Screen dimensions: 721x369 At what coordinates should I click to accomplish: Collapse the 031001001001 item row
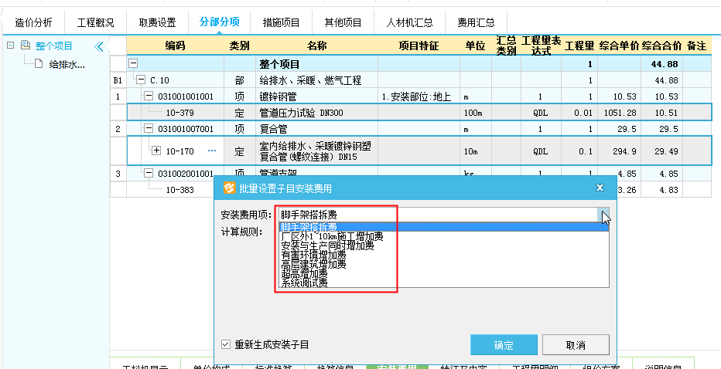coord(149,96)
